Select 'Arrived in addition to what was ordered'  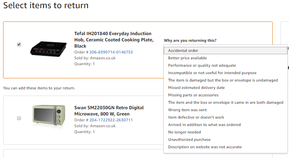(226, 124)
